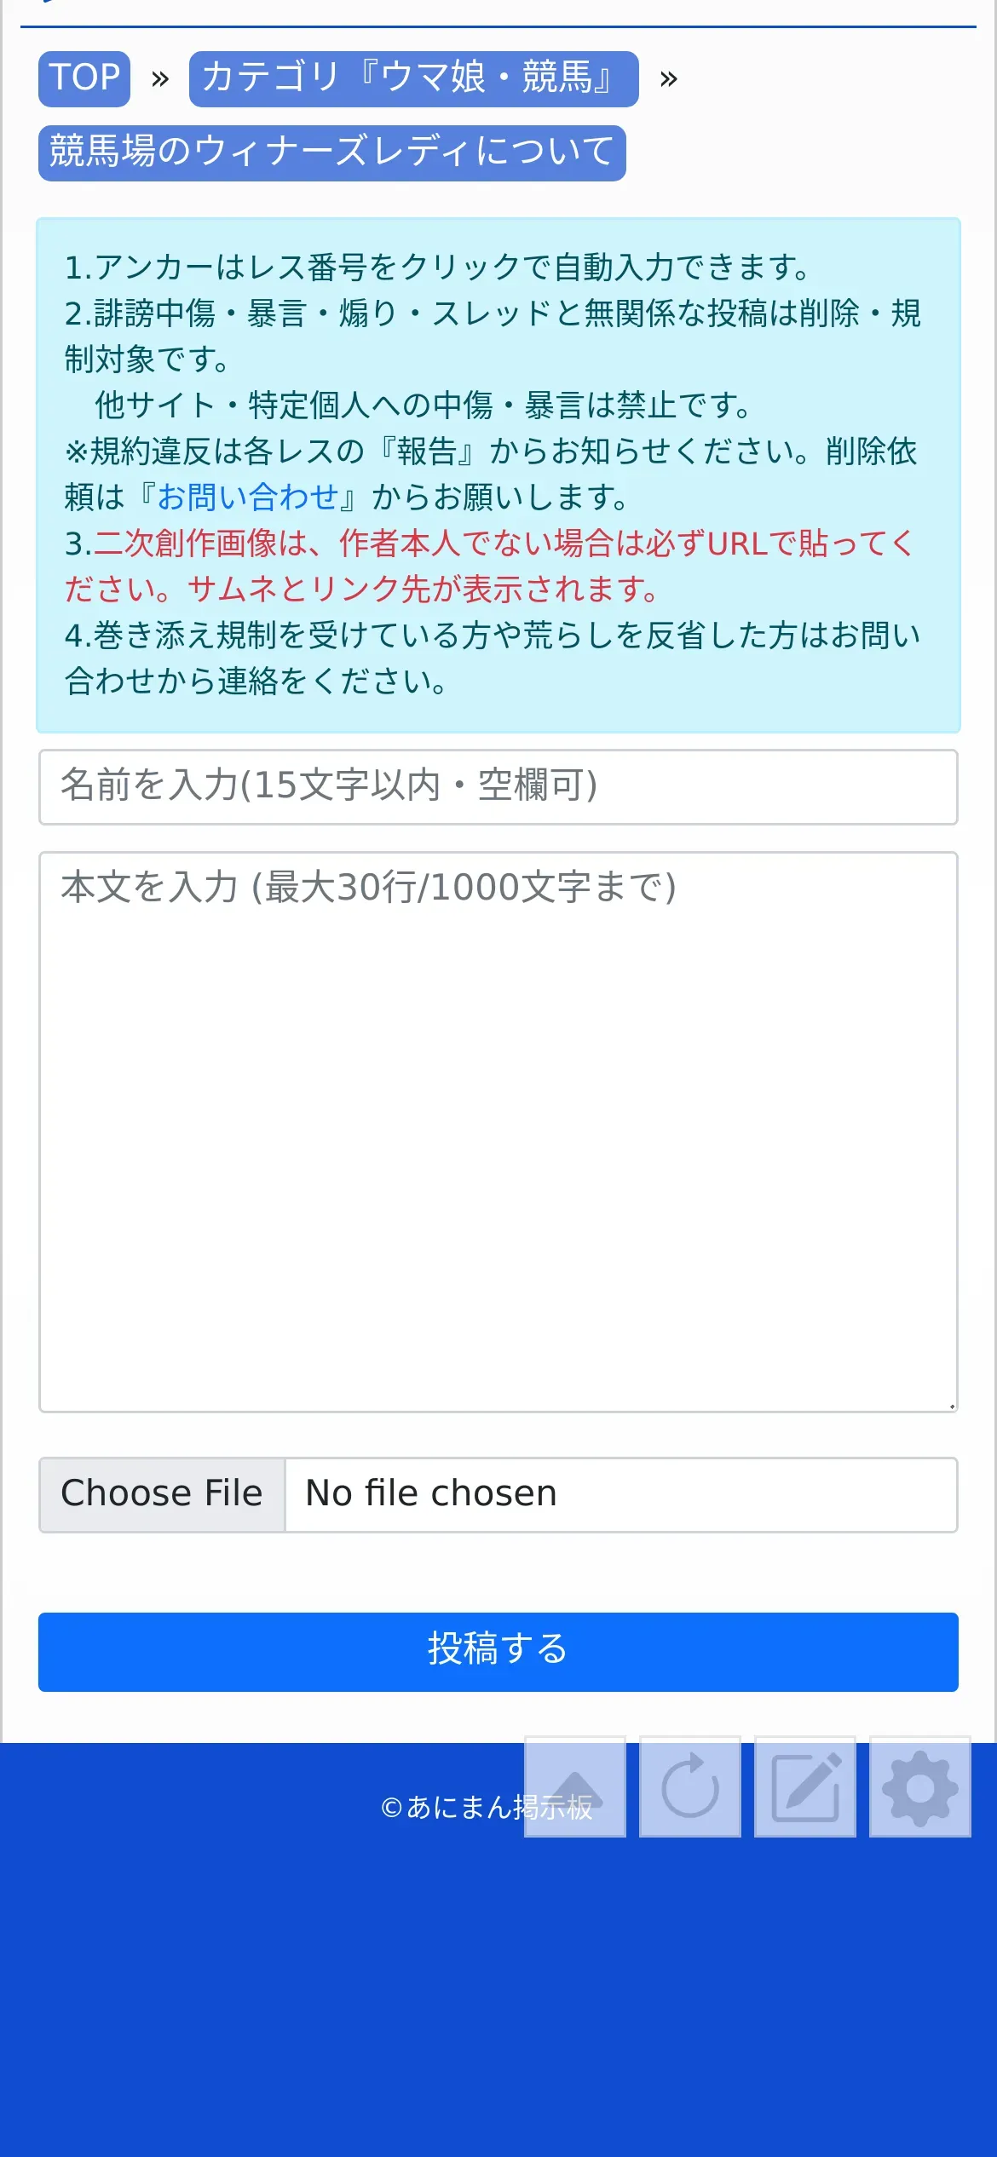Image resolution: width=997 pixels, height=2157 pixels.
Task: Open the カテゴリ『ウマ娘・競馬』 breadcrumb
Action: click(414, 79)
